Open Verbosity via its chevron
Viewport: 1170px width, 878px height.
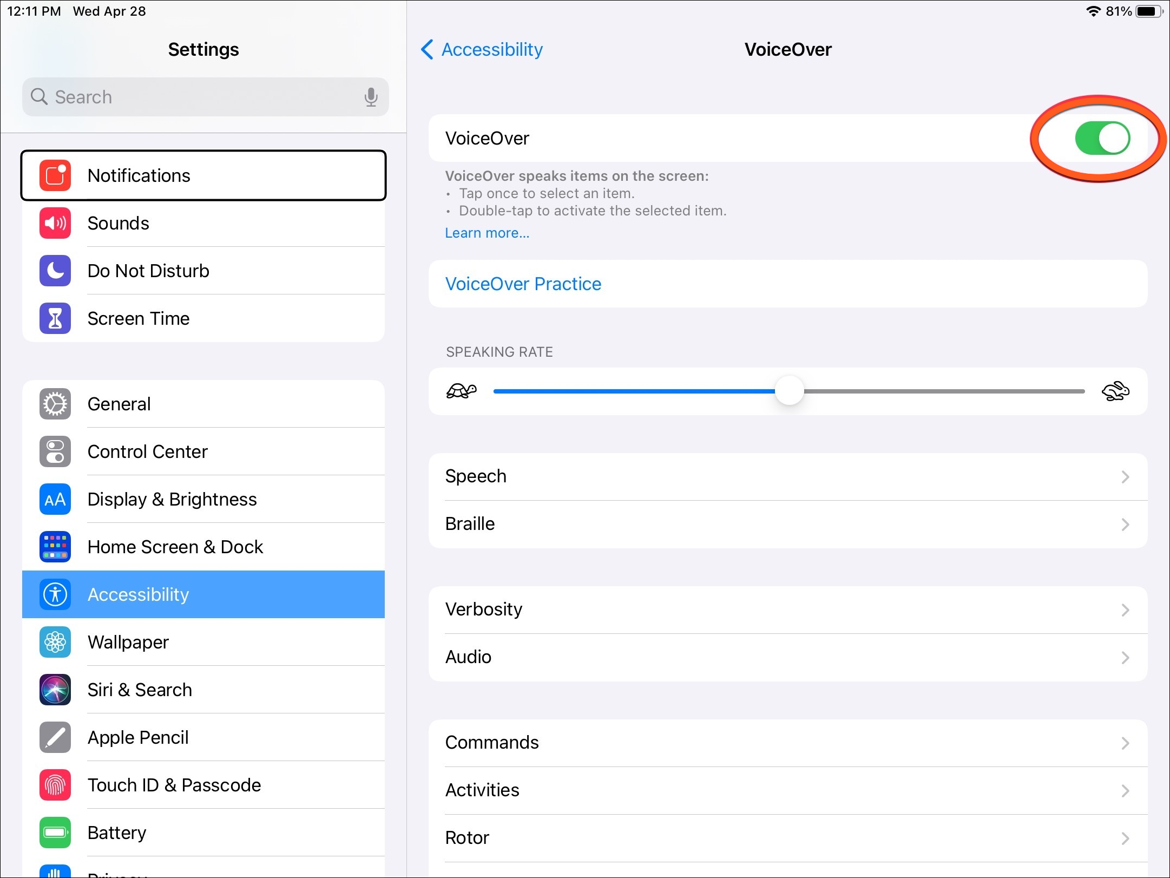pyautogui.click(x=1125, y=610)
